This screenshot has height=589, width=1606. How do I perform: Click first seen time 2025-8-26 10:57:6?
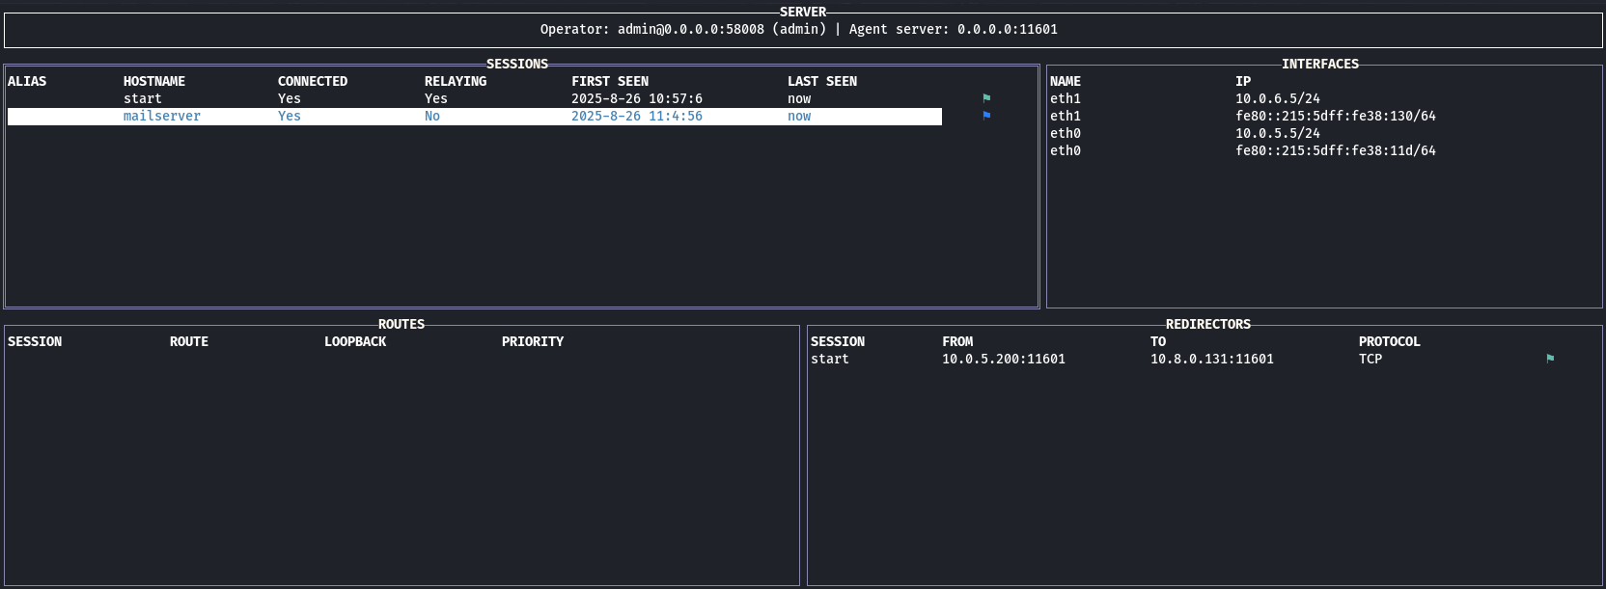637,99
